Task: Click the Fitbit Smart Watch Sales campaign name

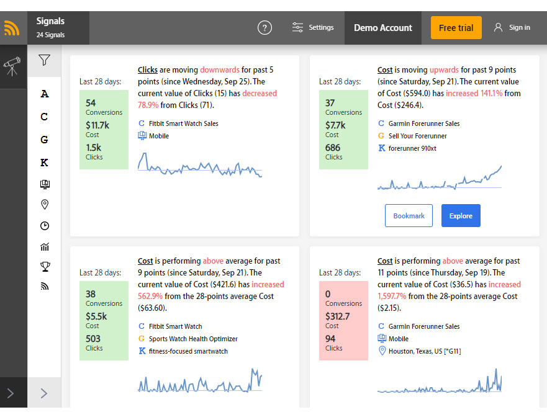Action: [184, 123]
